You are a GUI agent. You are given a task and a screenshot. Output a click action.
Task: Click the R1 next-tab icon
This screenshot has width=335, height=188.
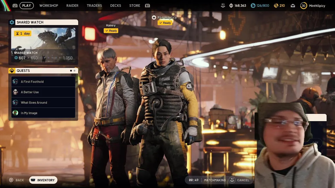pyautogui.click(x=147, y=5)
